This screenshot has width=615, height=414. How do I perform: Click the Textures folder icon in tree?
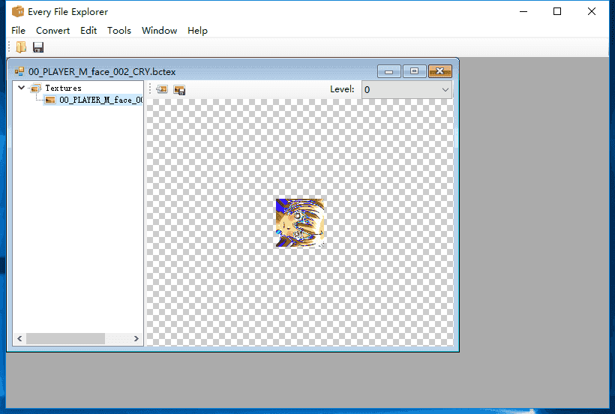coord(36,88)
